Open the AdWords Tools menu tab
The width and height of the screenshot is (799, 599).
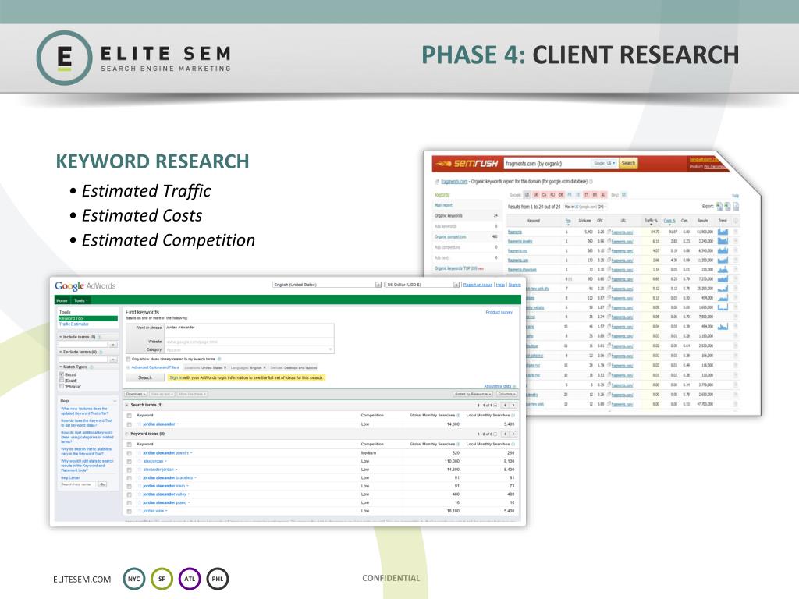[80, 300]
